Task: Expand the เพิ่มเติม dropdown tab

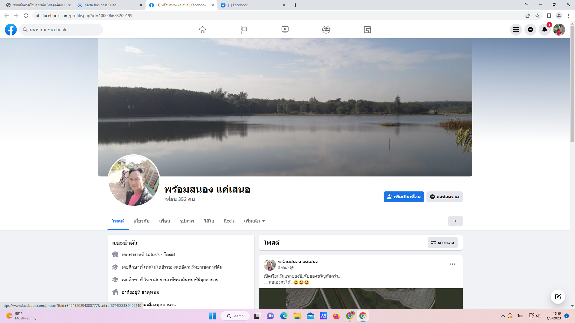Action: click(254, 221)
